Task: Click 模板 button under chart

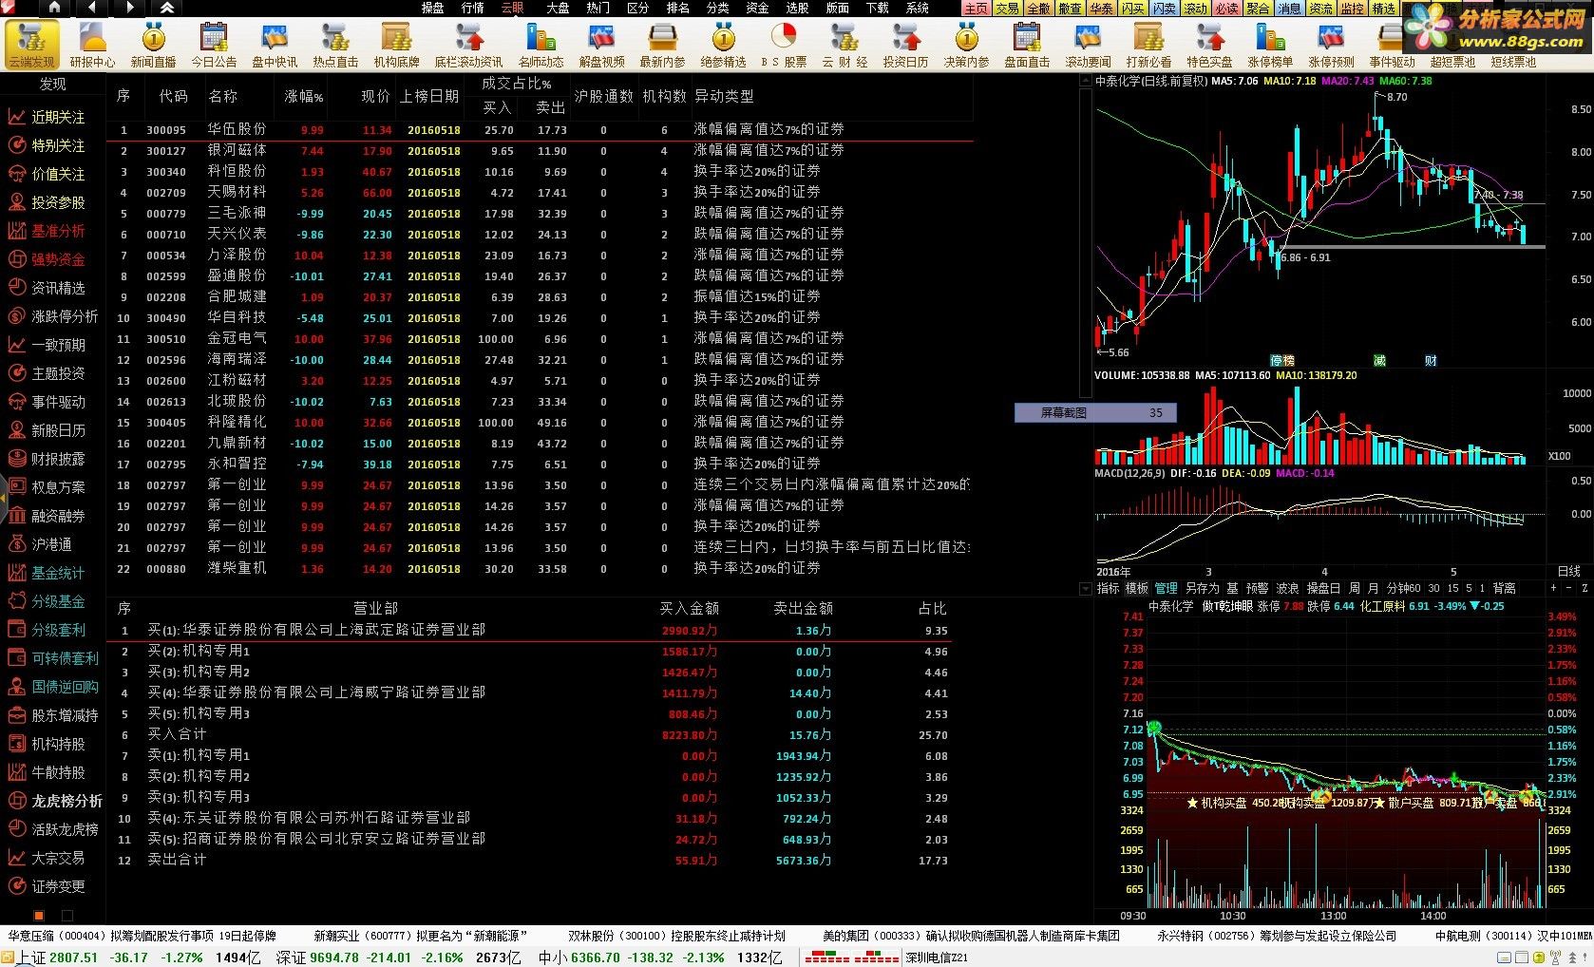Action: click(x=1137, y=589)
